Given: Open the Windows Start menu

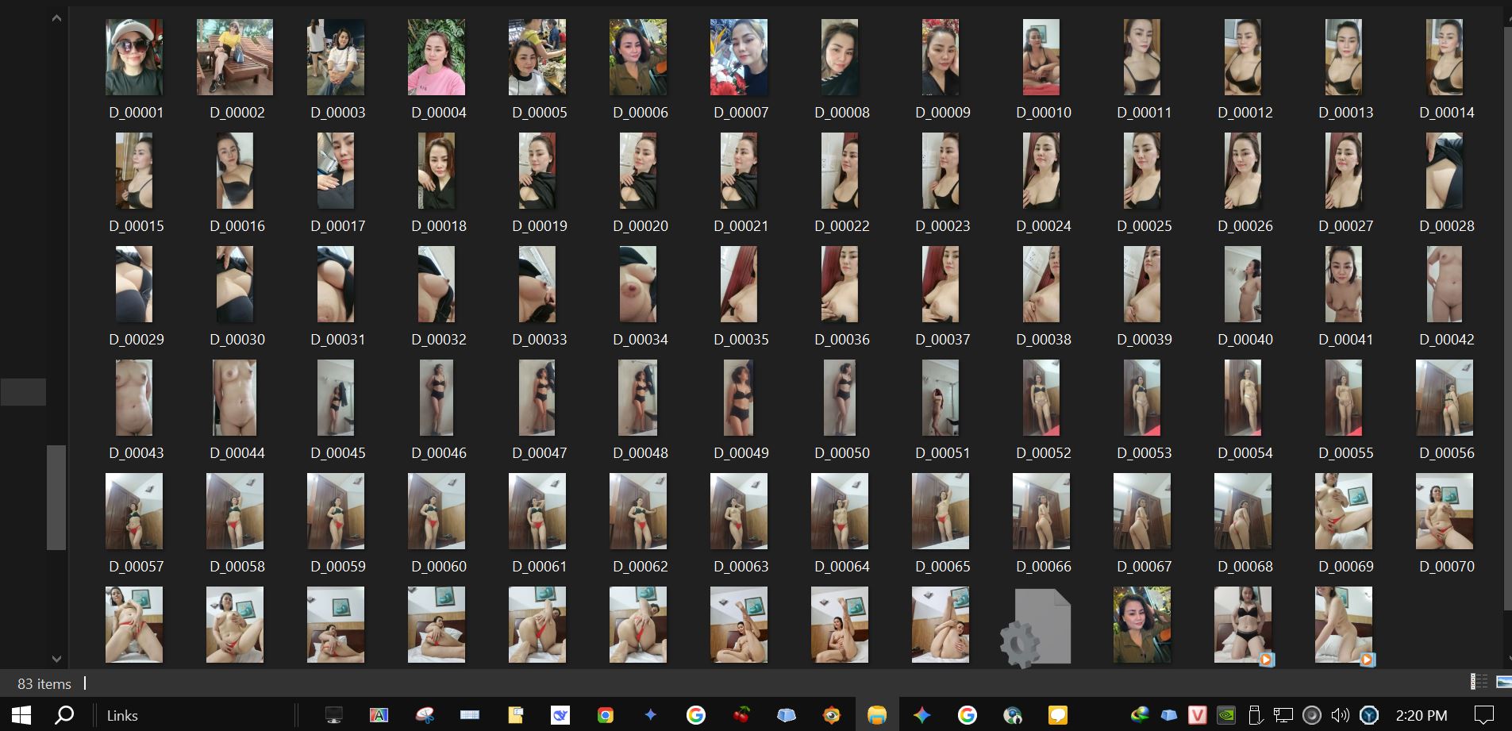Looking at the screenshot, I should click(21, 715).
